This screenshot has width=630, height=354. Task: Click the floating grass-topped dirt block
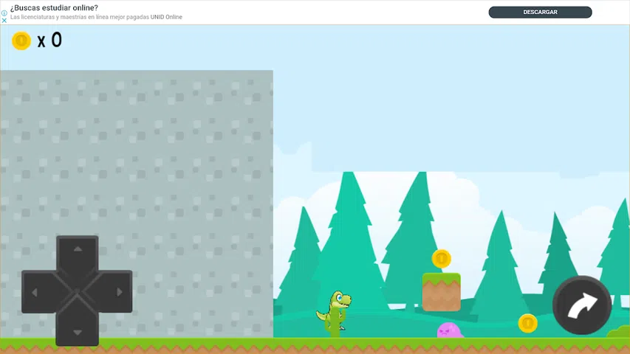click(441, 292)
